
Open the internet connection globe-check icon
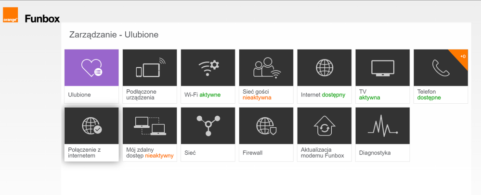tap(91, 125)
